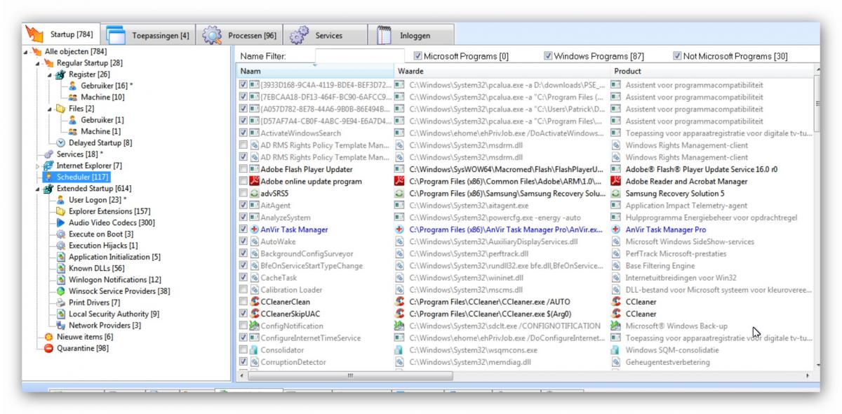Click the Known DLLs [56] icon
The width and height of the screenshot is (842, 414).
61,268
